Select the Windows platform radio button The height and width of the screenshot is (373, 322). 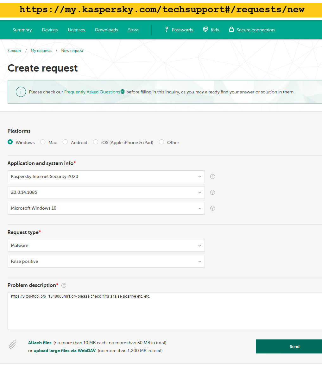[x=10, y=142]
